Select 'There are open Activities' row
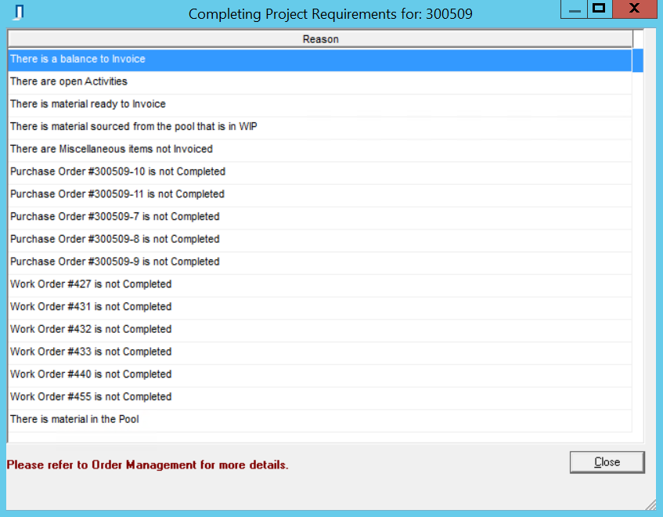 320,81
